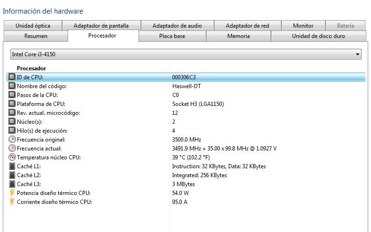The width and height of the screenshot is (371, 232).
Task: Select the 3491.9 MHz current frequency value
Action: click(224, 149)
